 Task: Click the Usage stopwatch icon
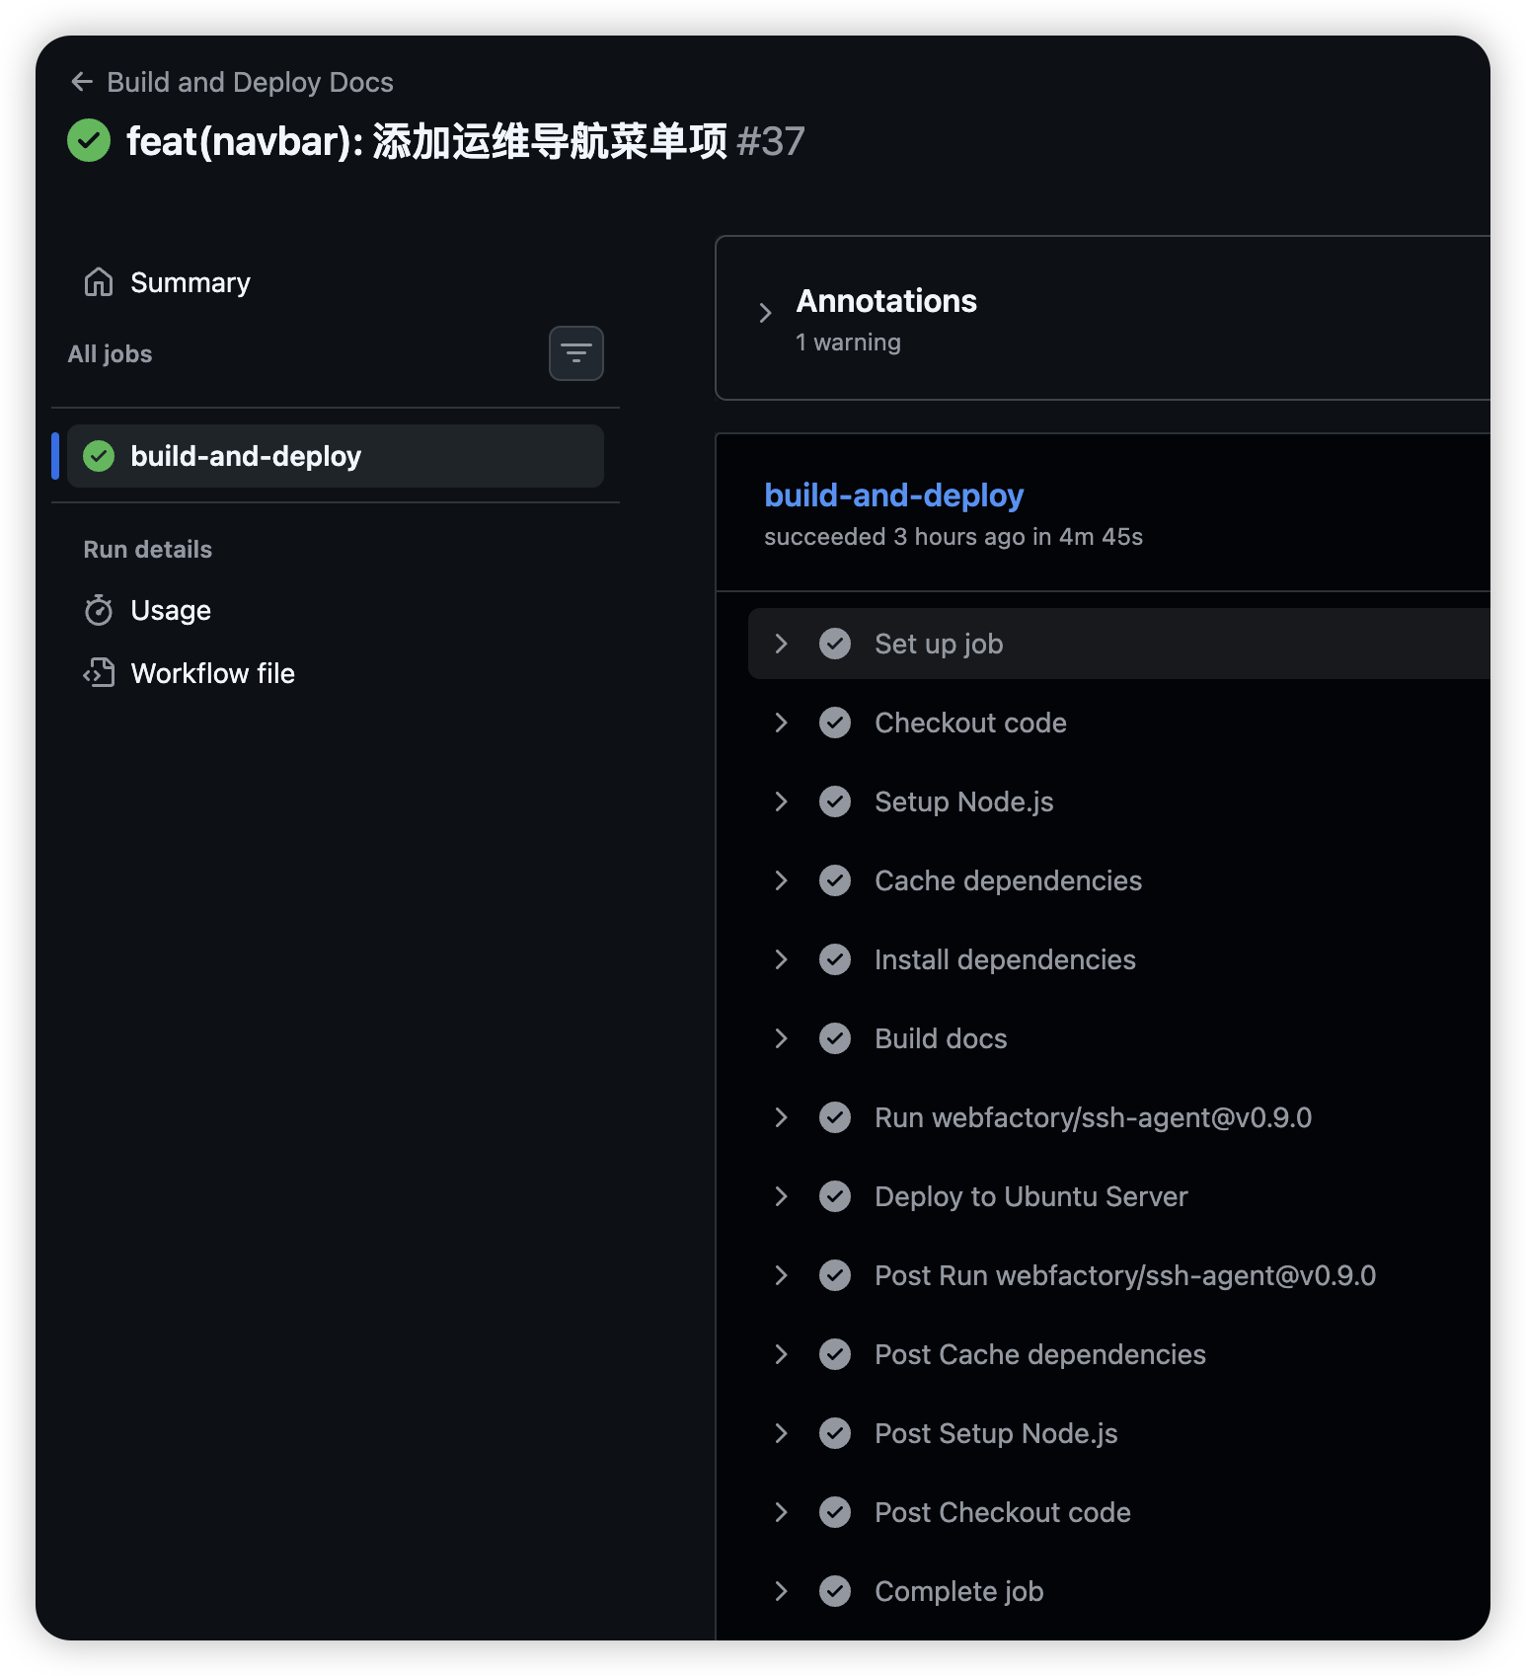point(99,611)
